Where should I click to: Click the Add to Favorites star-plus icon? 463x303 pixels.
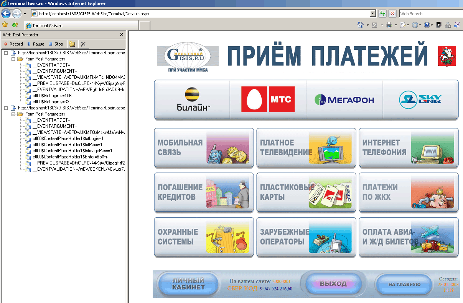[x=15, y=25]
